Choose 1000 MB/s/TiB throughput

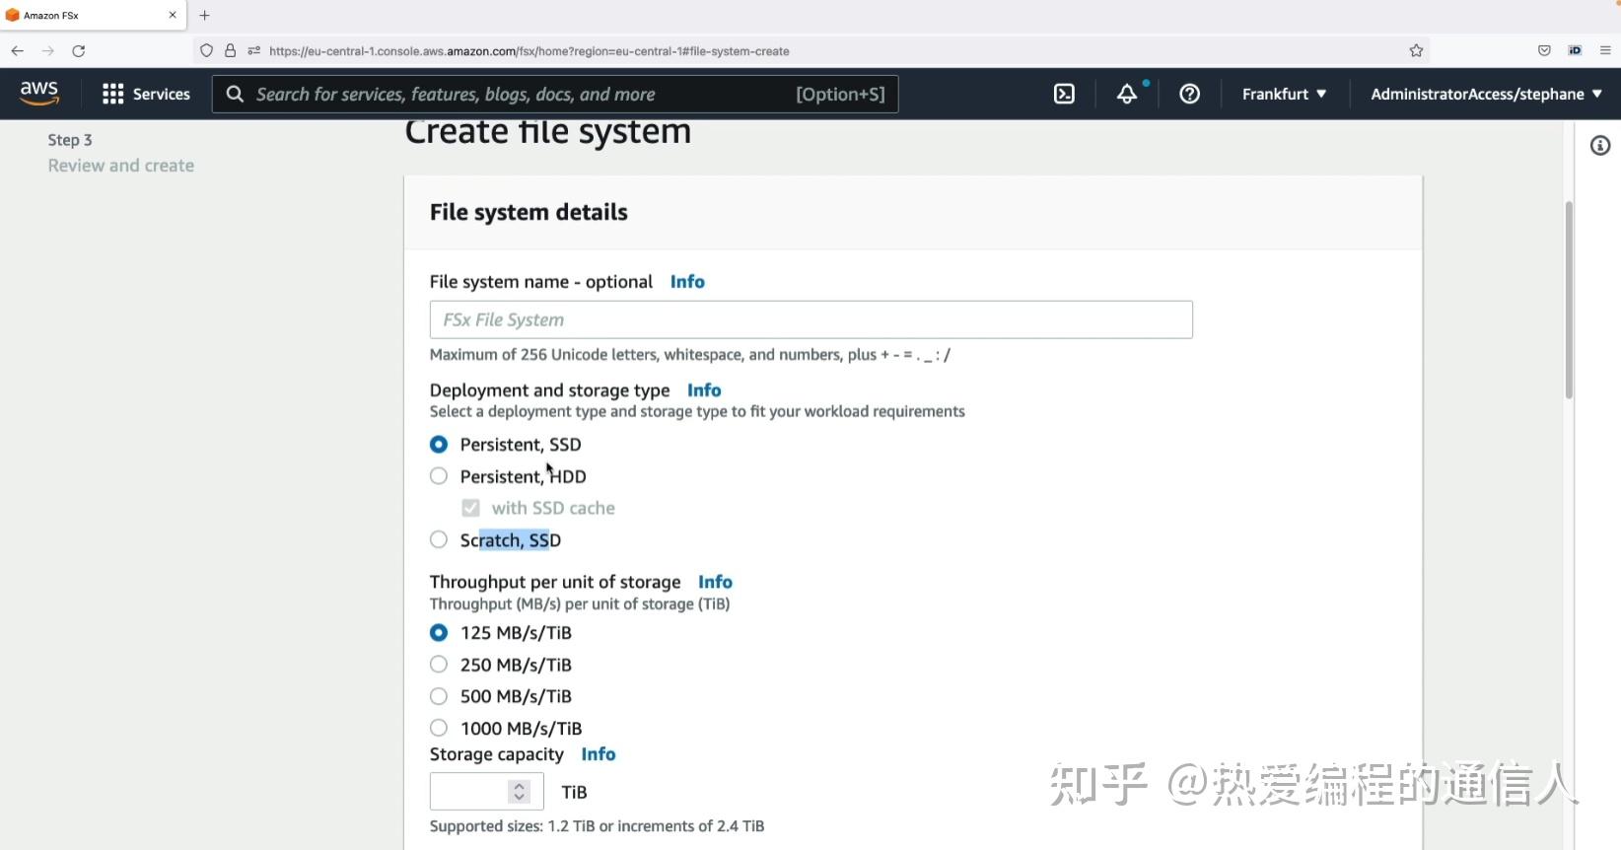click(439, 728)
